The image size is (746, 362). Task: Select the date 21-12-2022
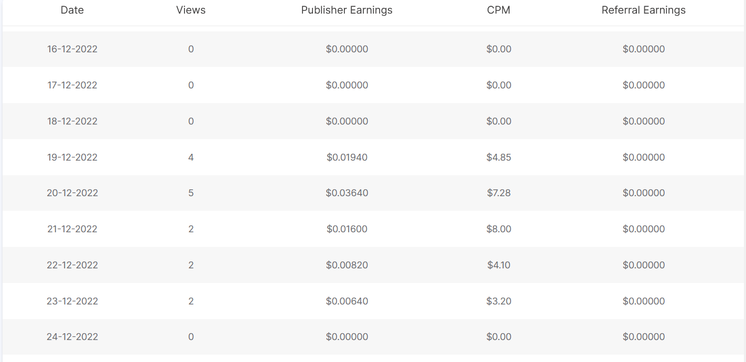[72, 229]
